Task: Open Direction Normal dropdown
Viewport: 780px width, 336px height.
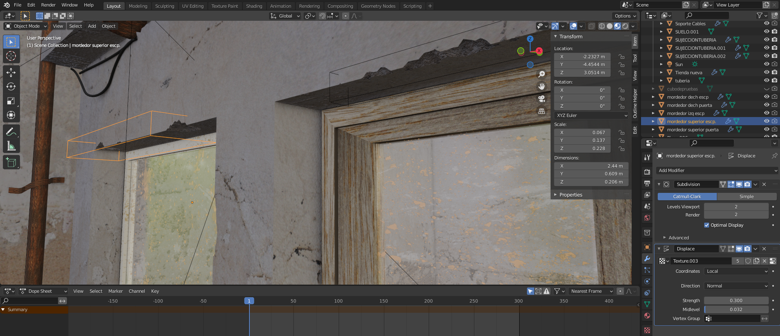Action: coord(736,286)
